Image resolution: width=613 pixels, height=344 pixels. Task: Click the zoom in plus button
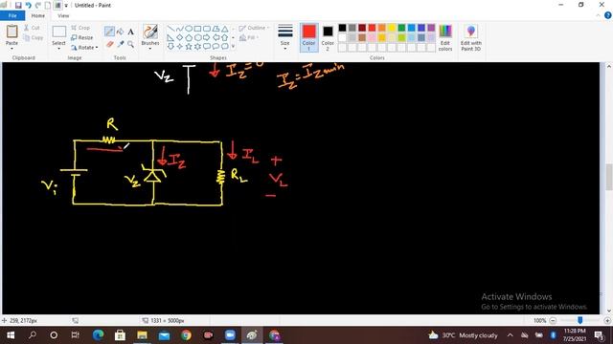(x=607, y=321)
